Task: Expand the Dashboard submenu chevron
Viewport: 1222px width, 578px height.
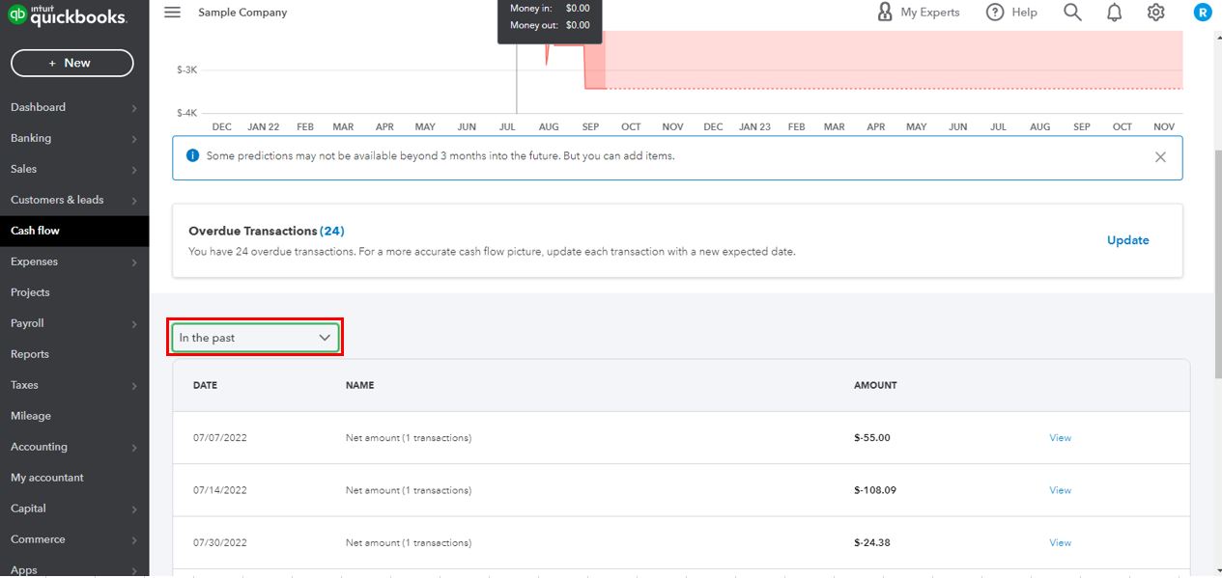Action: click(x=134, y=108)
